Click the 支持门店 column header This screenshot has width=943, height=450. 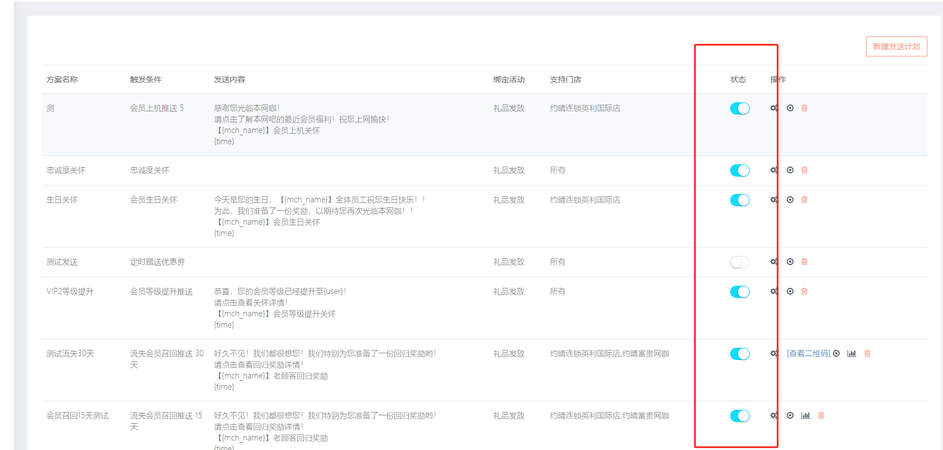[x=565, y=79]
